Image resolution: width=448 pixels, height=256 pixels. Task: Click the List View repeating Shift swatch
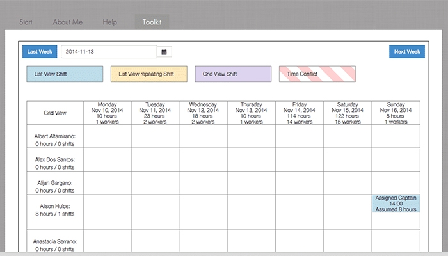click(x=149, y=74)
